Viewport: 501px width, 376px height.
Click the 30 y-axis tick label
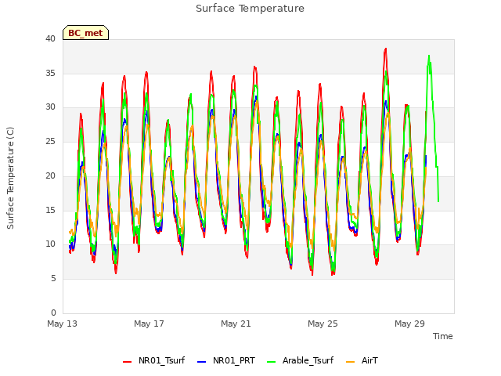coord(50,107)
